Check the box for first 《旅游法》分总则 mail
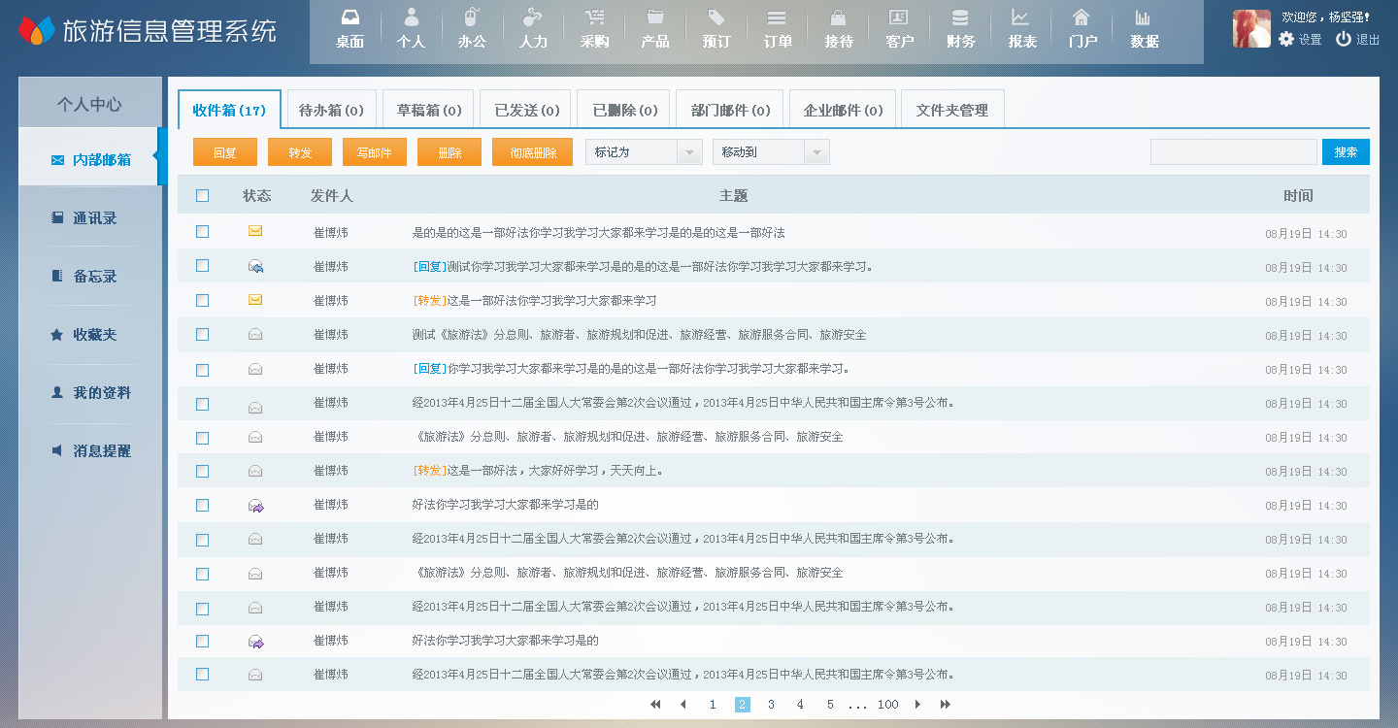 click(202, 438)
